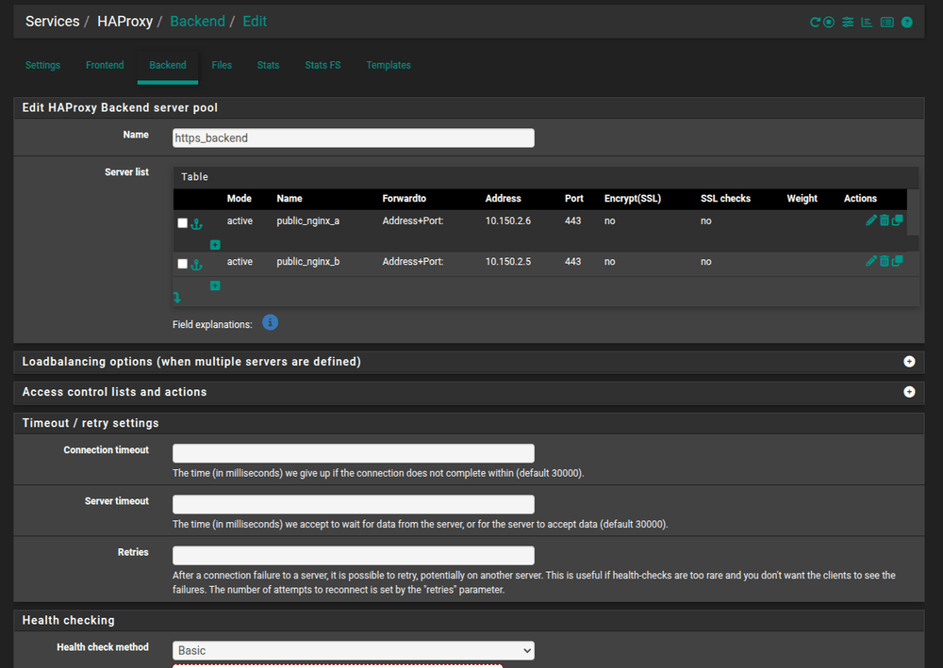Click the anchor icon for public_nginx_a
The image size is (943, 668).
point(196,224)
